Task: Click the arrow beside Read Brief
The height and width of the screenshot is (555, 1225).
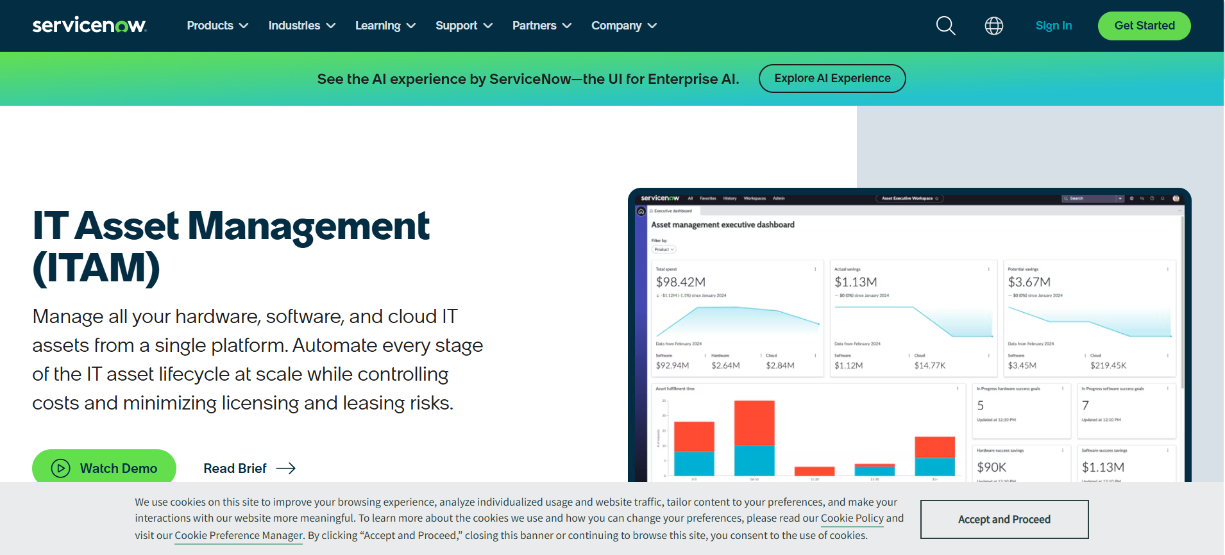Action: [285, 468]
